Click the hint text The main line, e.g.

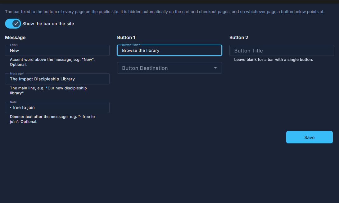[48, 91]
